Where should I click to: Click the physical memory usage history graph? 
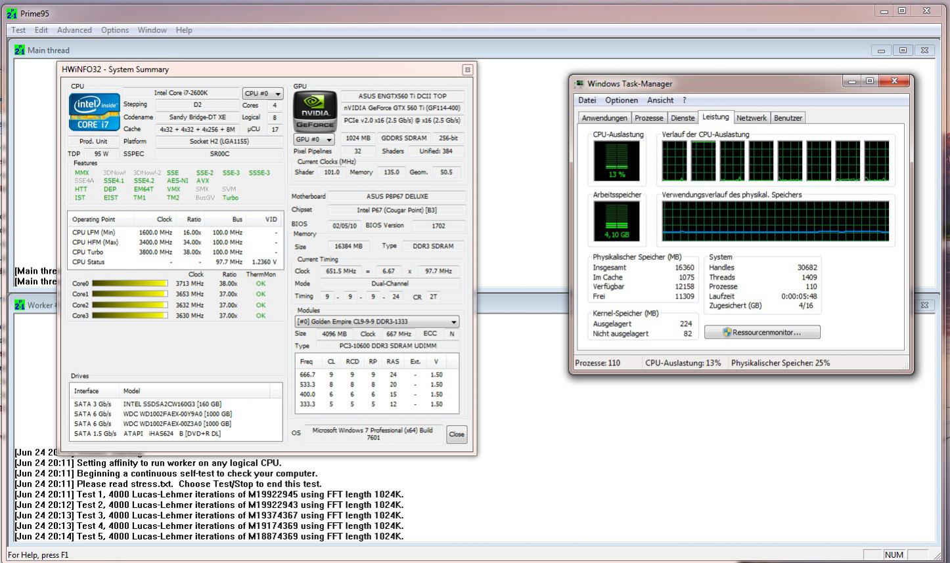(776, 222)
